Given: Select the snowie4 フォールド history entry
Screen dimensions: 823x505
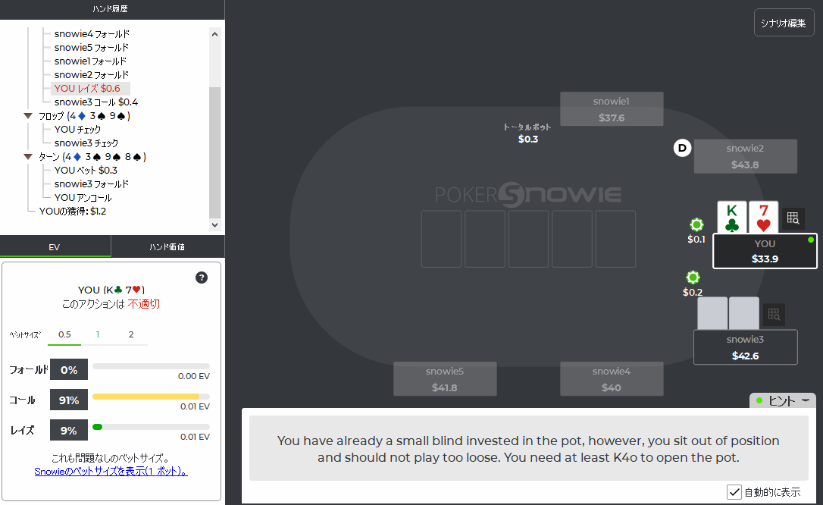Looking at the screenshot, I should click(x=92, y=33).
